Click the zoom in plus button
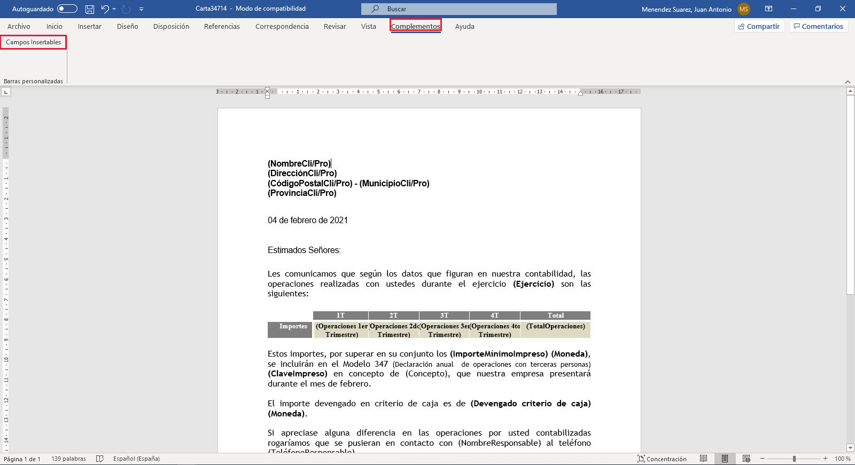 point(826,459)
